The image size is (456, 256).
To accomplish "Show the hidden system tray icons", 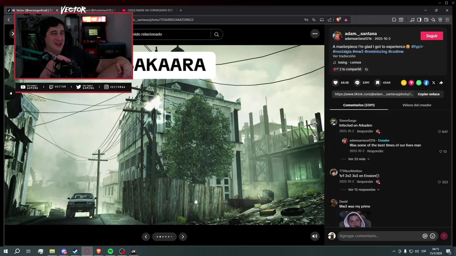I will coord(394,251).
